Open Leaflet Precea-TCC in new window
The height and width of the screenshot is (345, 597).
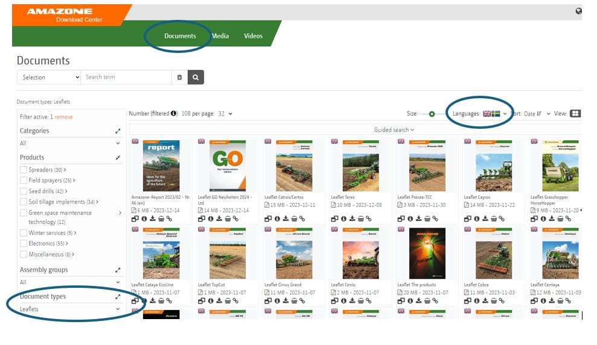[401, 219]
